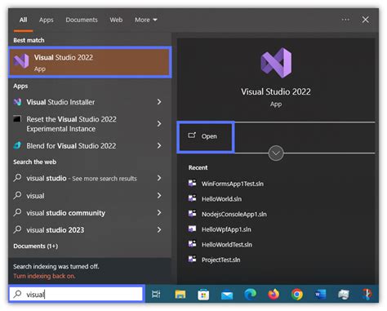Switch to the Web tab
Screen dimensions: 387x311
tap(116, 20)
